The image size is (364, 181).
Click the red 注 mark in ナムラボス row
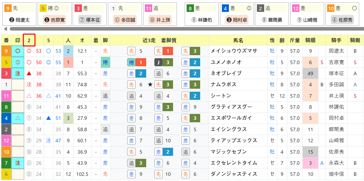(x=29, y=85)
